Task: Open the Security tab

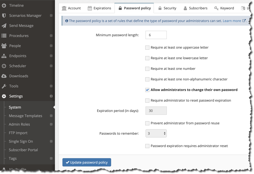Action: click(167, 8)
